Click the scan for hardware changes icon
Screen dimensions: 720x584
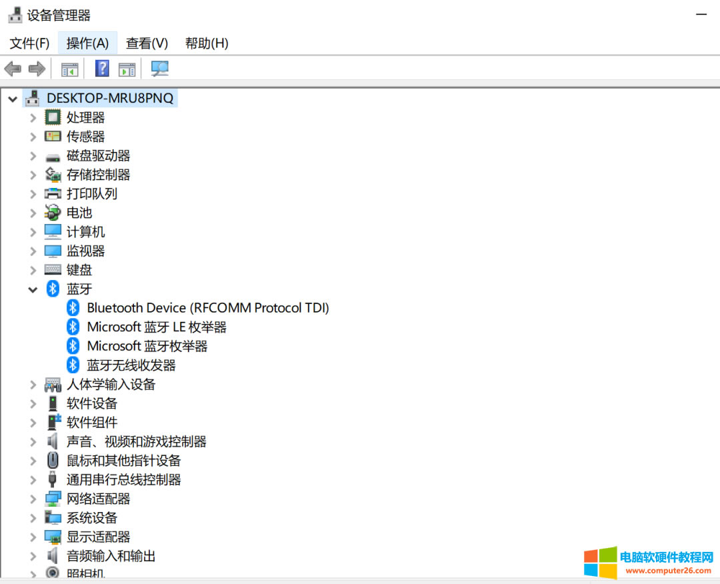point(160,69)
